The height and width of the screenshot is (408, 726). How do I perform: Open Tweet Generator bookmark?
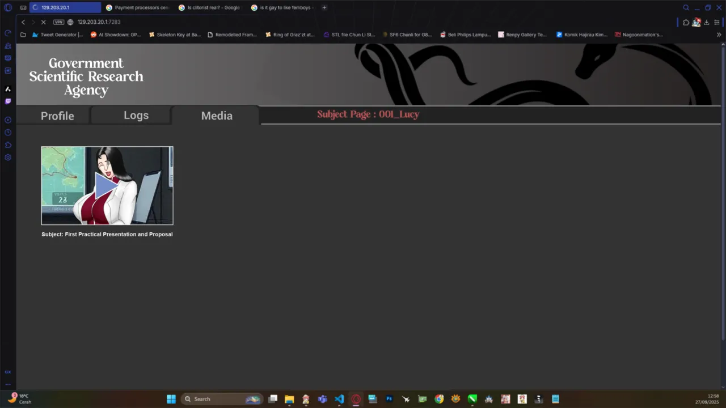coord(58,35)
